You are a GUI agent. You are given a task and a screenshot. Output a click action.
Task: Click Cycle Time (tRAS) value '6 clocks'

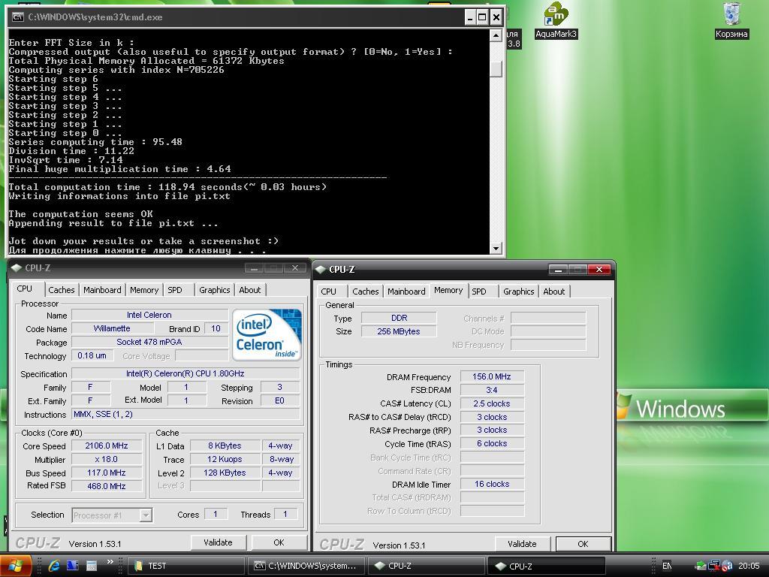click(x=492, y=443)
